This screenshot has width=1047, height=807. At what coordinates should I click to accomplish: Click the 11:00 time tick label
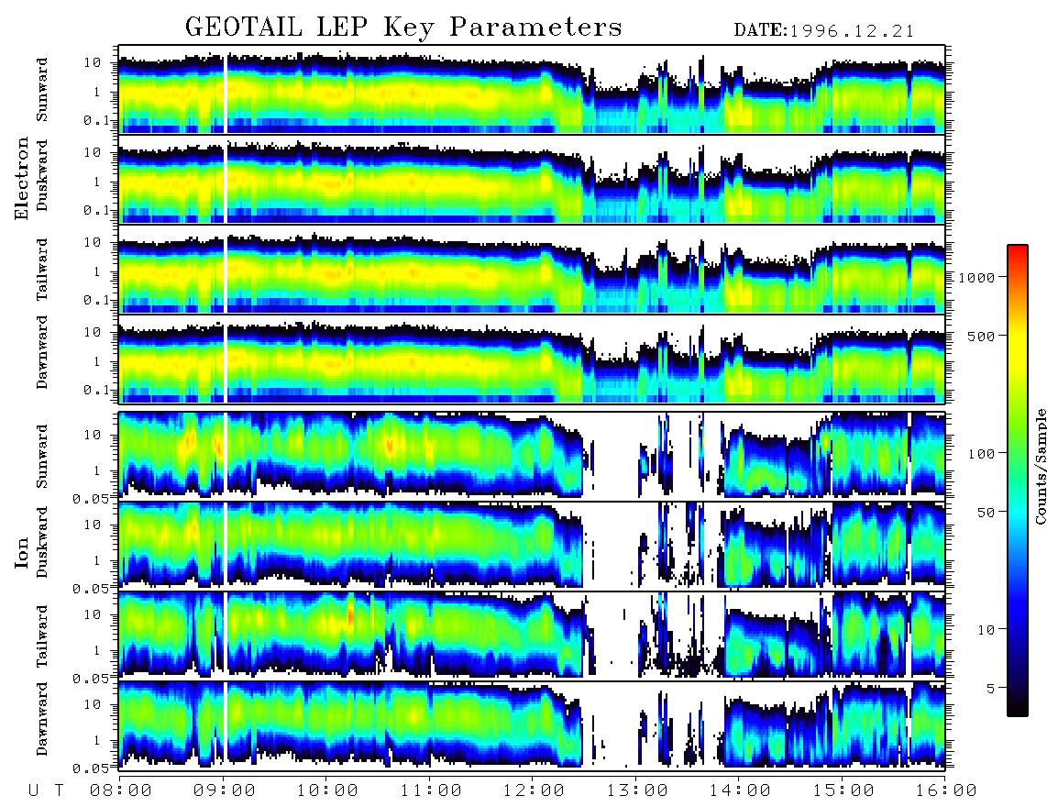(x=431, y=791)
